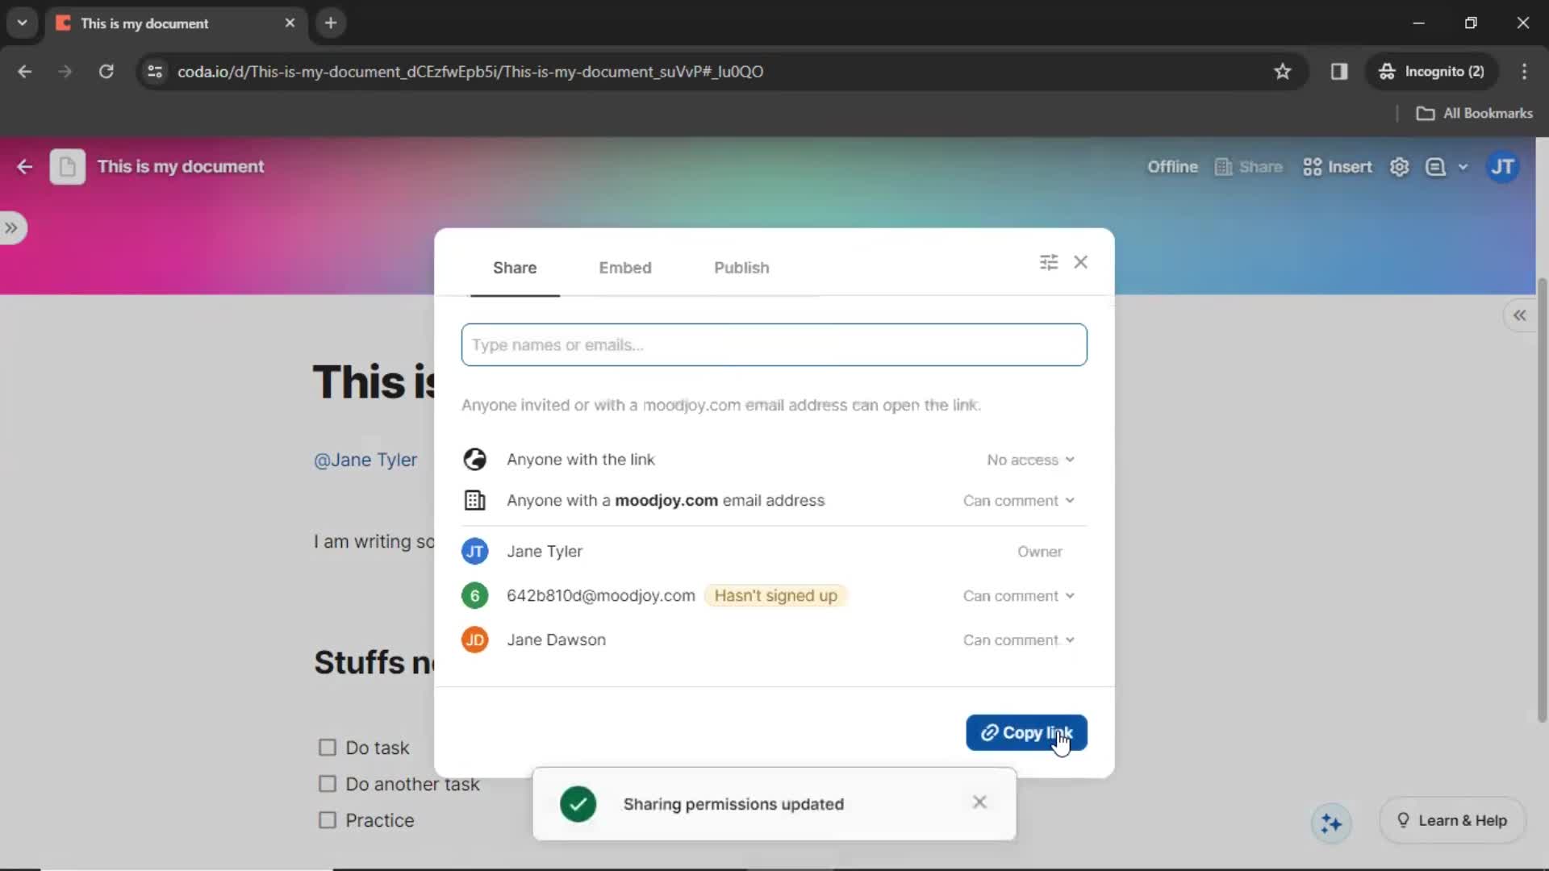Navigate forward in the browser

click(x=65, y=72)
